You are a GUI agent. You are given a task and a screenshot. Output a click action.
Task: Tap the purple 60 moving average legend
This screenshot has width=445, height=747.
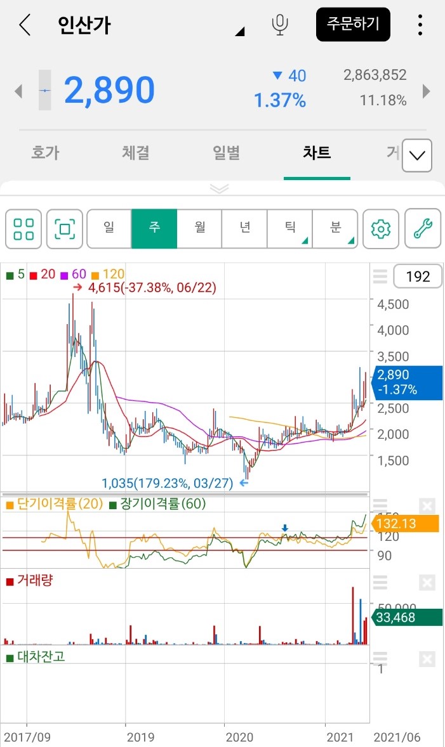pyautogui.click(x=74, y=275)
